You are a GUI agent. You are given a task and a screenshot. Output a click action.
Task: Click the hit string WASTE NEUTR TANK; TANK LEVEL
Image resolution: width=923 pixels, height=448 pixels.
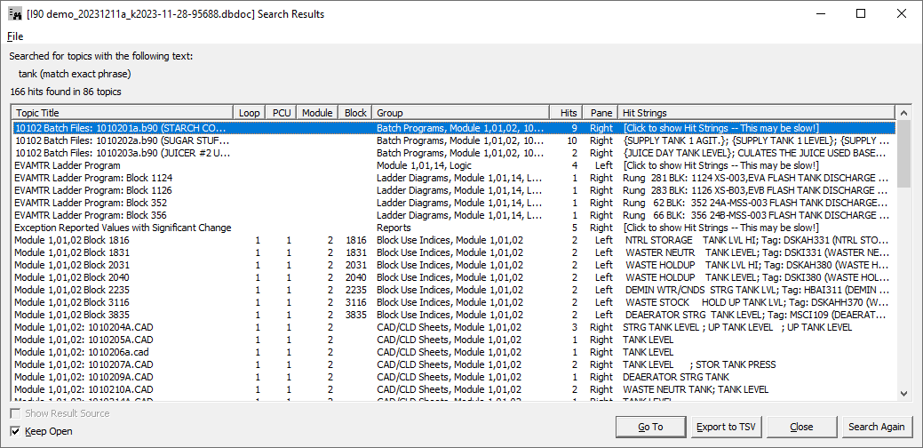tap(696, 389)
